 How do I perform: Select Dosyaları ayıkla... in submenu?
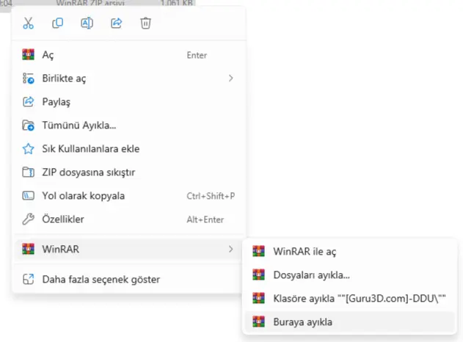(349, 275)
